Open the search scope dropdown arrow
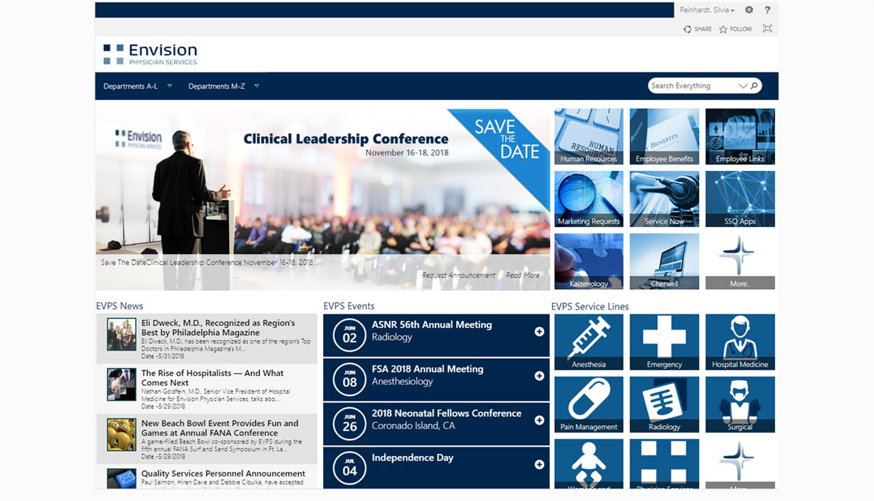This screenshot has width=874, height=501. (743, 86)
